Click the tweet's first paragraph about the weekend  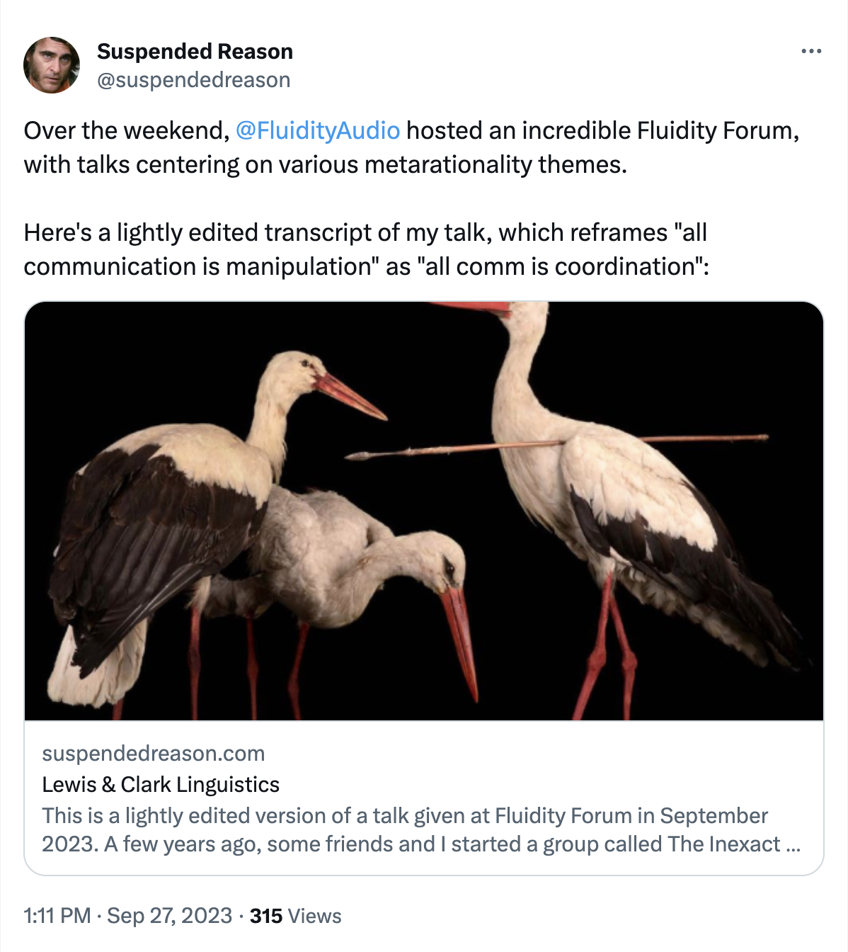(411, 147)
